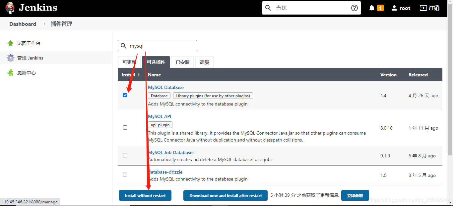453x206 pixels.
Task: Open 返回工作台 sidebar link
Action: point(29,43)
